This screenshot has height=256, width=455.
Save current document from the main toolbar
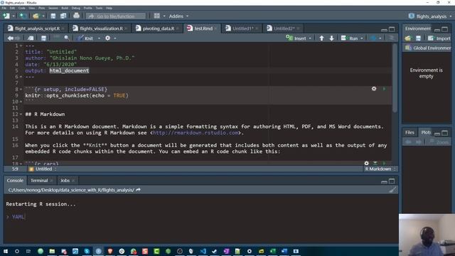[x=53, y=16]
